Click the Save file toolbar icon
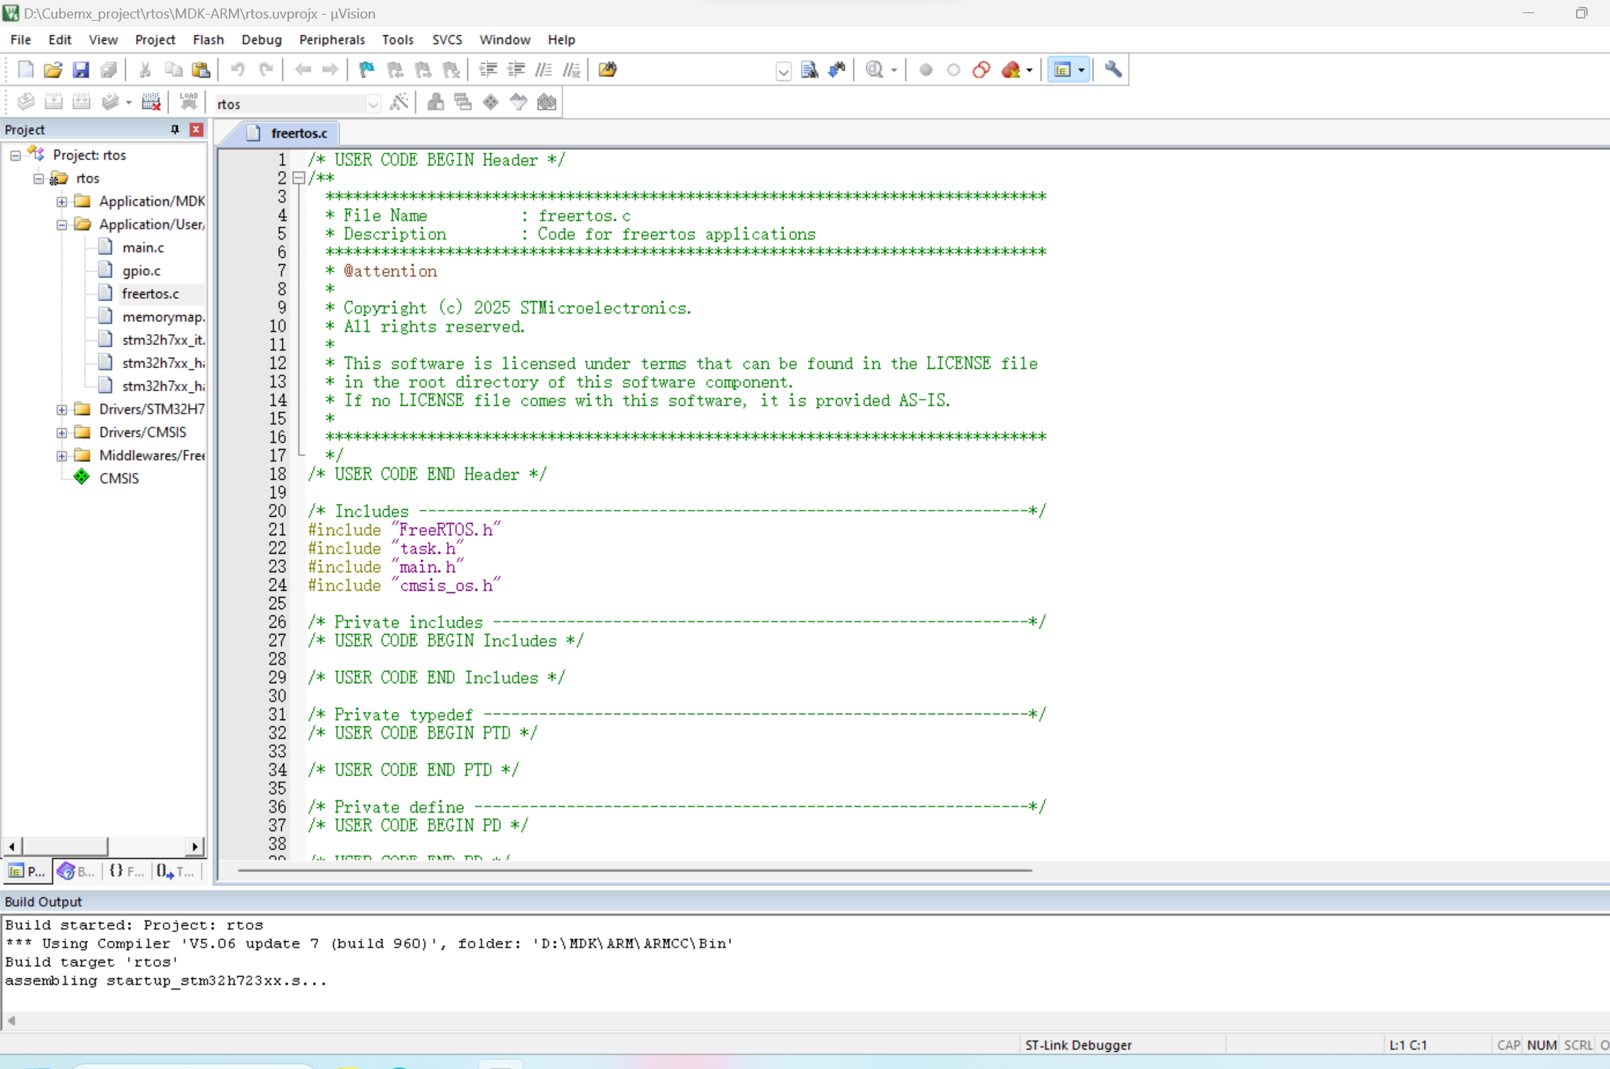The width and height of the screenshot is (1610, 1069). click(x=80, y=70)
